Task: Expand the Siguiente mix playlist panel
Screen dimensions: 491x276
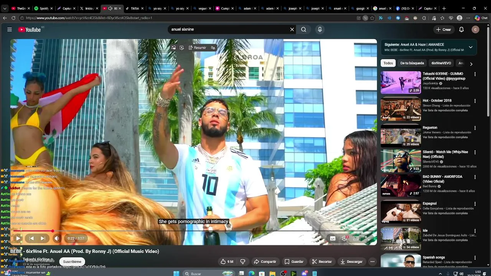Action: (x=470, y=47)
